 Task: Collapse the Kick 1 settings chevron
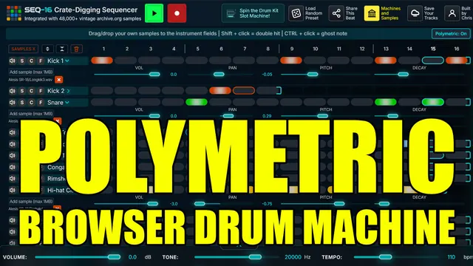tap(67, 61)
